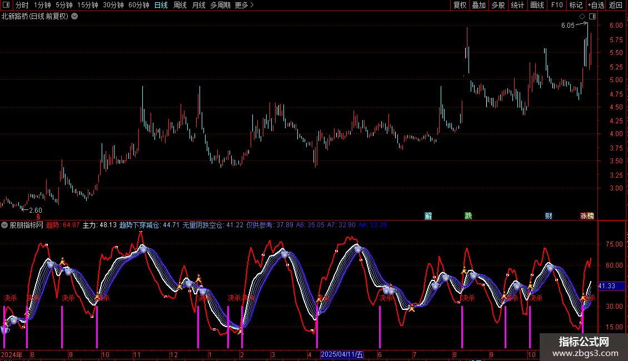Viewport: 628px width, 361px height.
Task: Switch to the 月线 monthly tab
Action: [198, 5]
